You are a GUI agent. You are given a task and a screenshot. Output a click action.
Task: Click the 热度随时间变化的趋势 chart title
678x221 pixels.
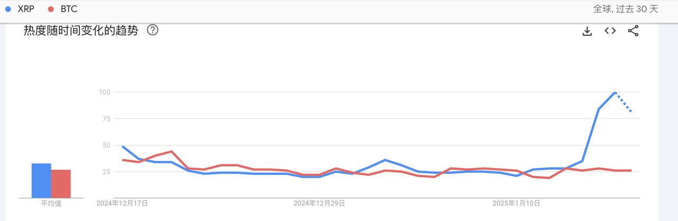(x=81, y=31)
